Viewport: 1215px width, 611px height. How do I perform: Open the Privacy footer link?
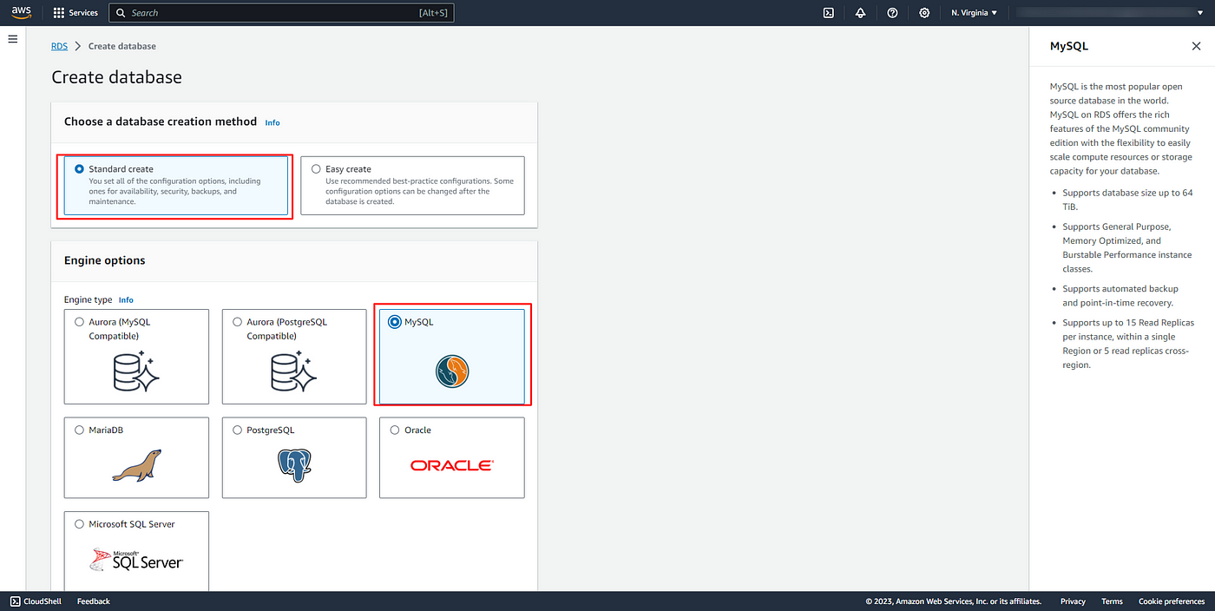[1073, 601]
